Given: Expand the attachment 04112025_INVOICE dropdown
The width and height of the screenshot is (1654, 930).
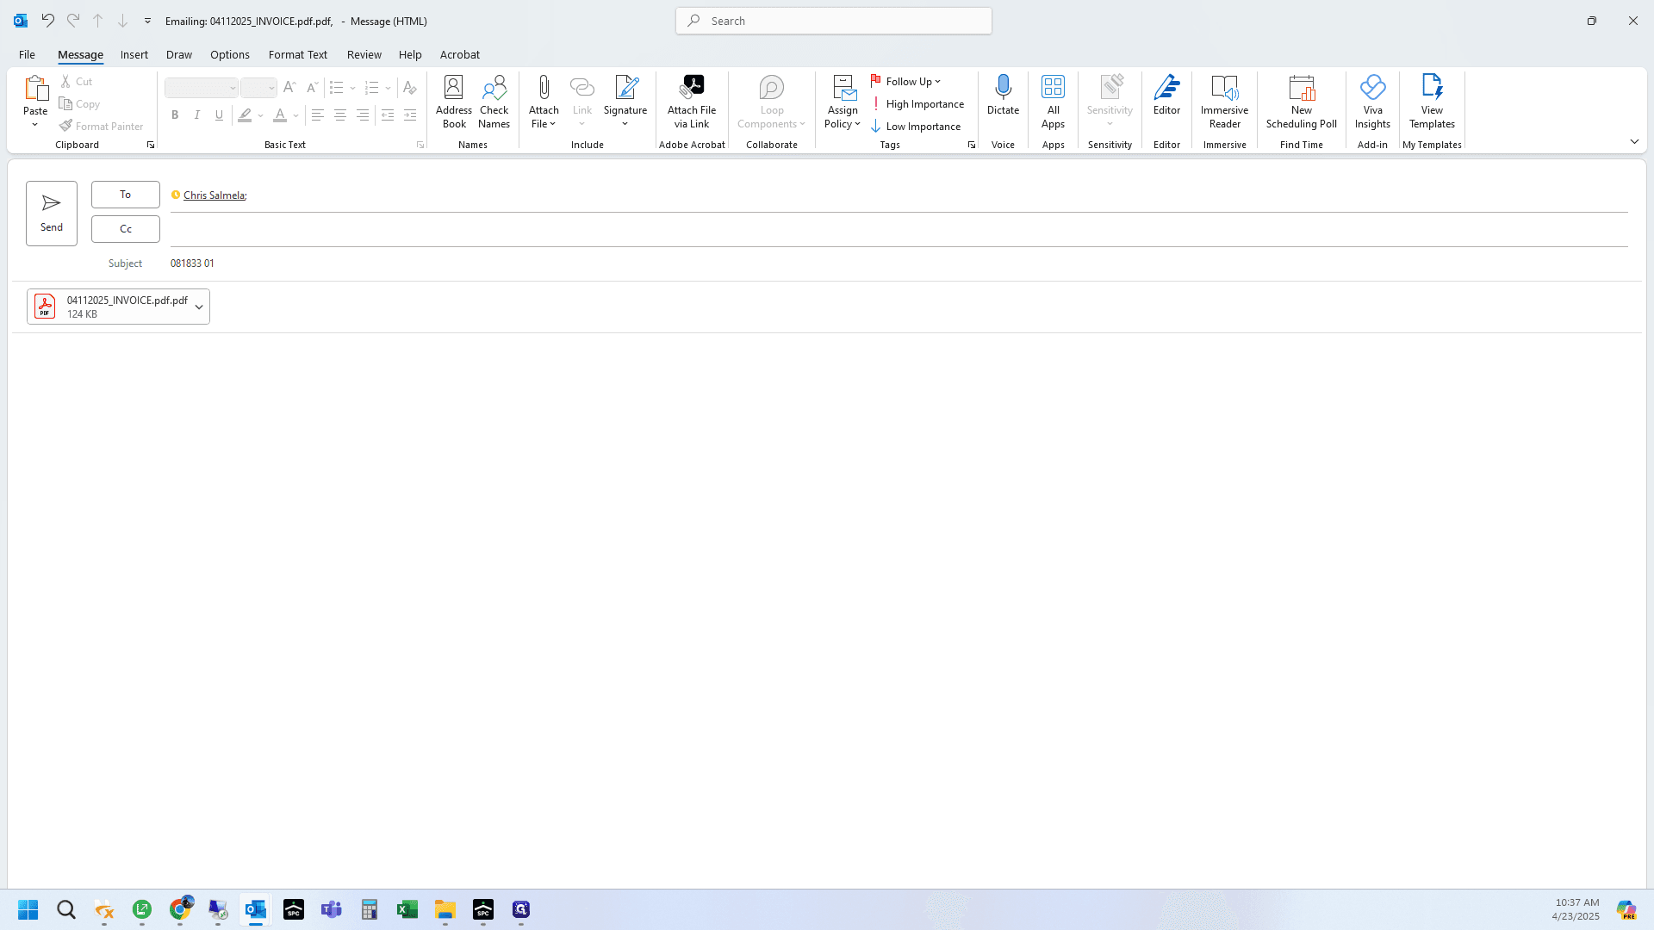Looking at the screenshot, I should tap(199, 307).
